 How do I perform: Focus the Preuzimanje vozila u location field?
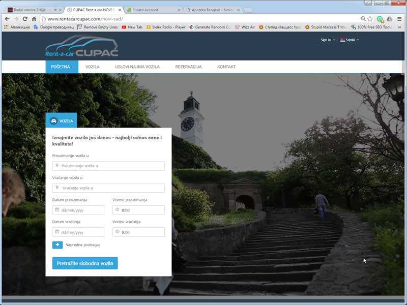[108, 166]
